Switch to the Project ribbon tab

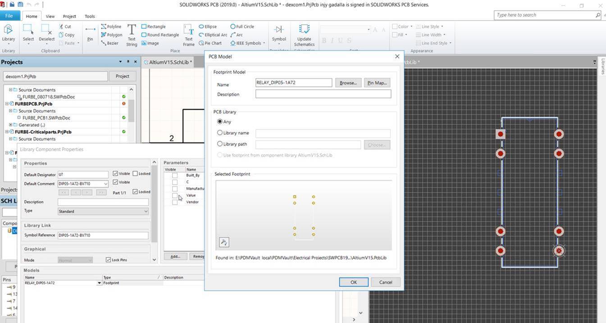pyautogui.click(x=69, y=16)
